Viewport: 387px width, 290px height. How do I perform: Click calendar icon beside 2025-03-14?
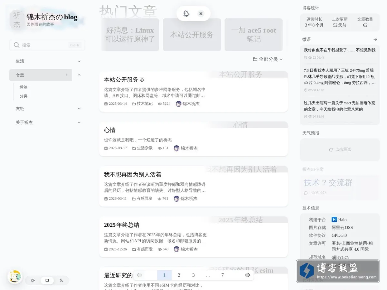106,104
